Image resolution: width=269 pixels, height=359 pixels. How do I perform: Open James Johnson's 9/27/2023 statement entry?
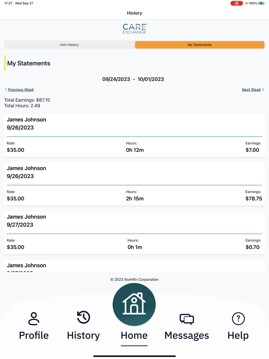pyautogui.click(x=134, y=231)
